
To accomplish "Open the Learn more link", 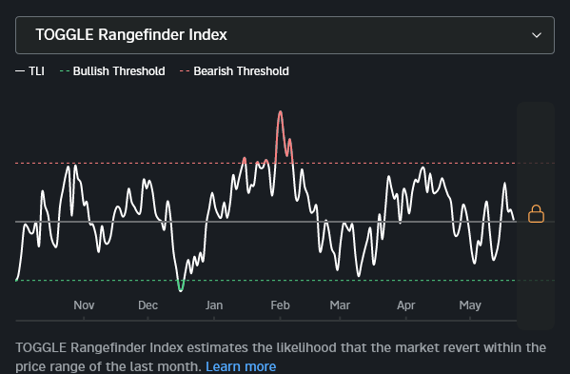I will tap(241, 366).
